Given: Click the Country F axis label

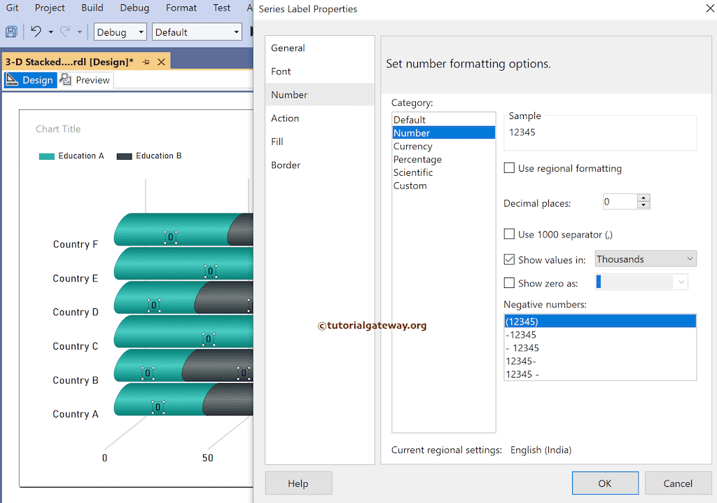Looking at the screenshot, I should [x=76, y=244].
